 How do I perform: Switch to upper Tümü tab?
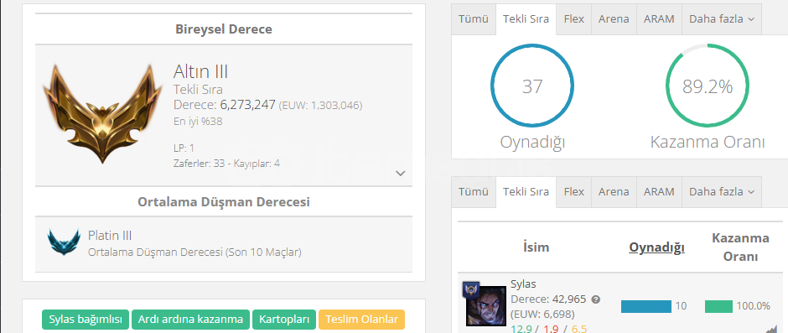pyautogui.click(x=474, y=19)
